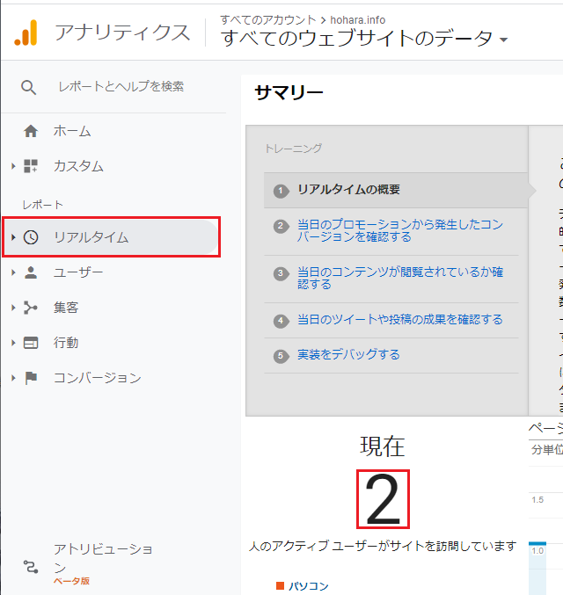Viewport: 563px width, 595px height.
Task: Click the Home house icon
Action: [31, 132]
